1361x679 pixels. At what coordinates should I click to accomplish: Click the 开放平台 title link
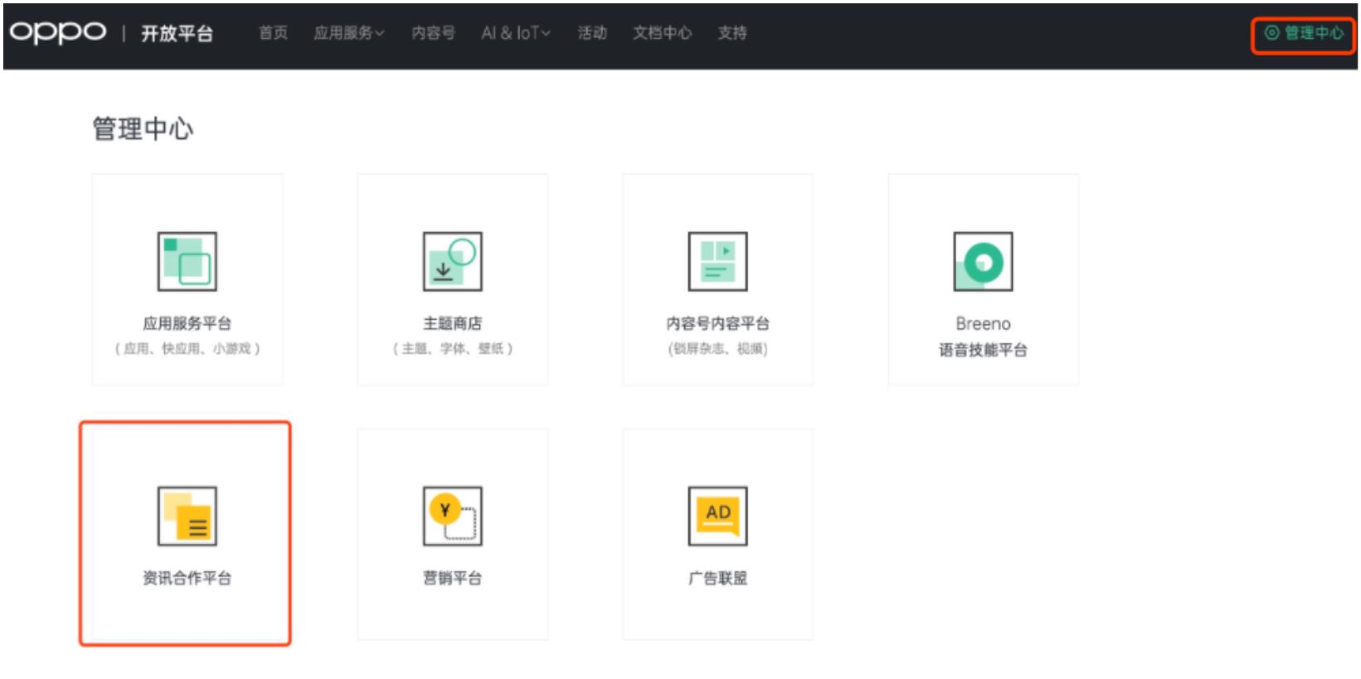click(177, 33)
